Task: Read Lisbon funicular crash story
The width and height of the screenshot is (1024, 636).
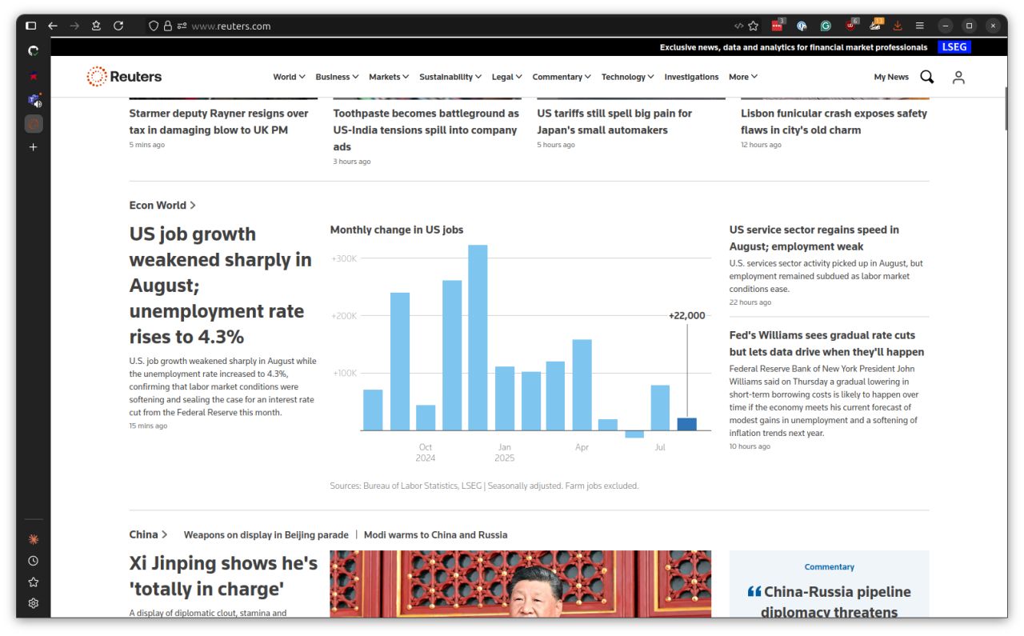Action: (834, 122)
